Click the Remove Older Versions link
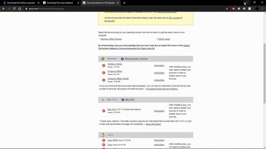Viewport: 266px width, 149px height. 111,39
